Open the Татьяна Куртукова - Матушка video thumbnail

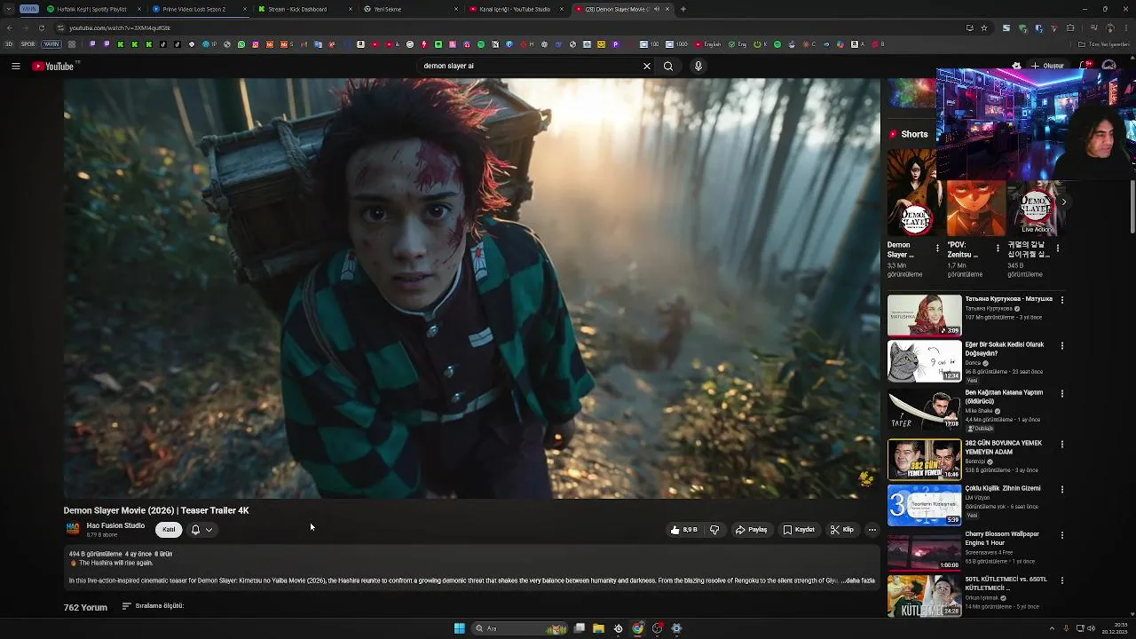coord(924,315)
